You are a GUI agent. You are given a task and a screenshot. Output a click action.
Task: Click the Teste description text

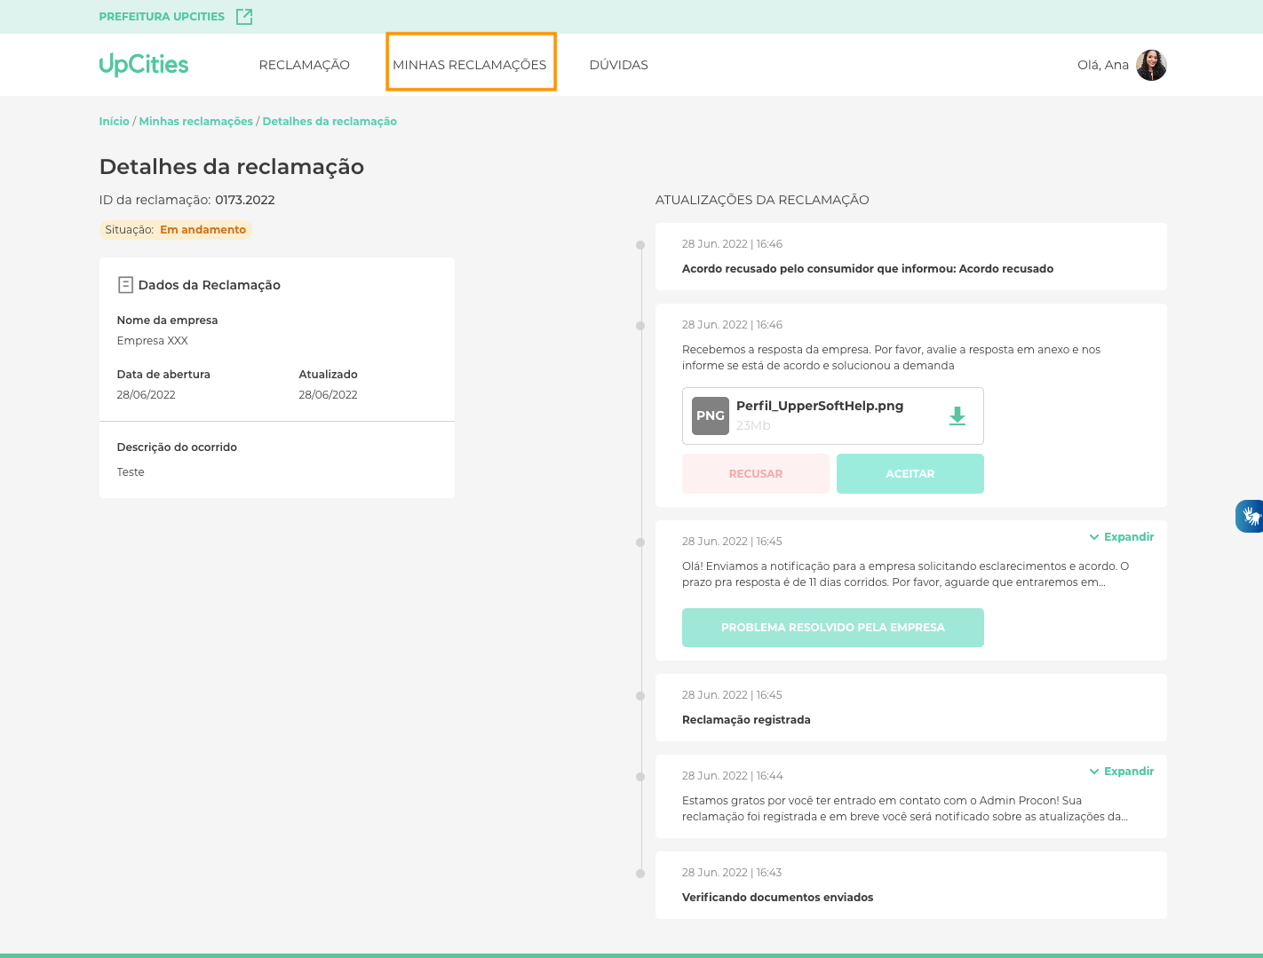click(131, 472)
